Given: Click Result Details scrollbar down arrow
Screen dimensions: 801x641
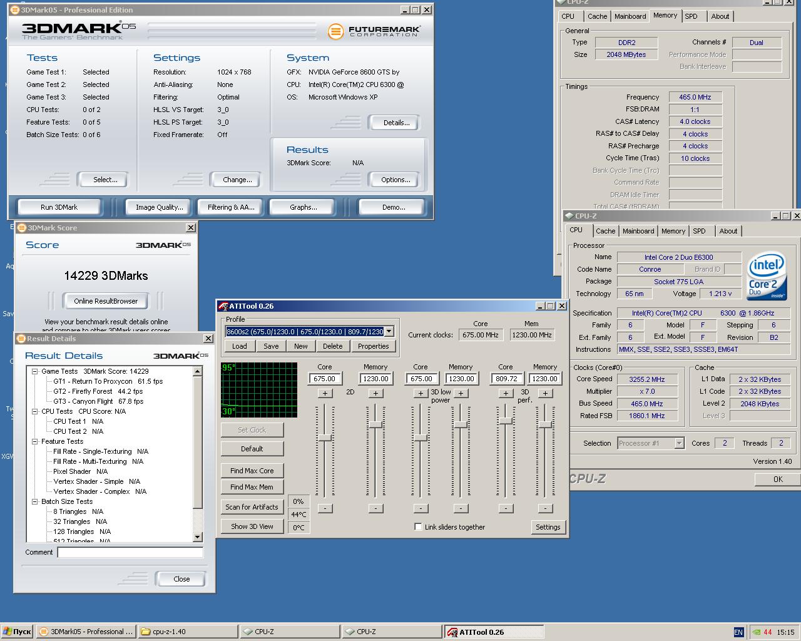Looking at the screenshot, I should click(x=198, y=536).
